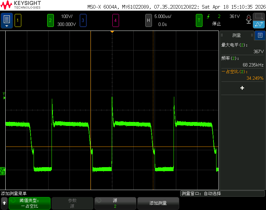Toggle channel 4 on
266x210 pixels.
click(115, 21)
